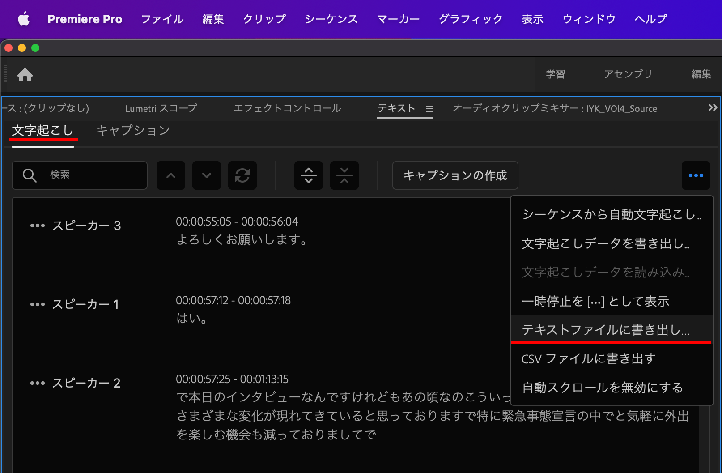Open the ファイル menu

[162, 19]
